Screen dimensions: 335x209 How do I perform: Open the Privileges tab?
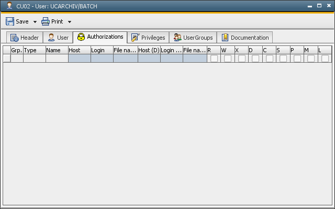click(x=148, y=38)
